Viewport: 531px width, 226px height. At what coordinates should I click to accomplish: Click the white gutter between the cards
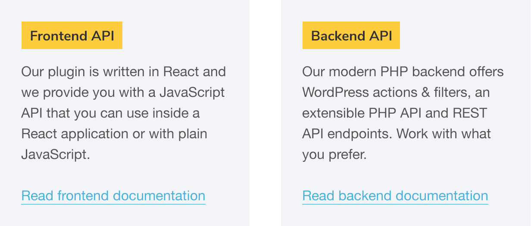click(x=265, y=113)
